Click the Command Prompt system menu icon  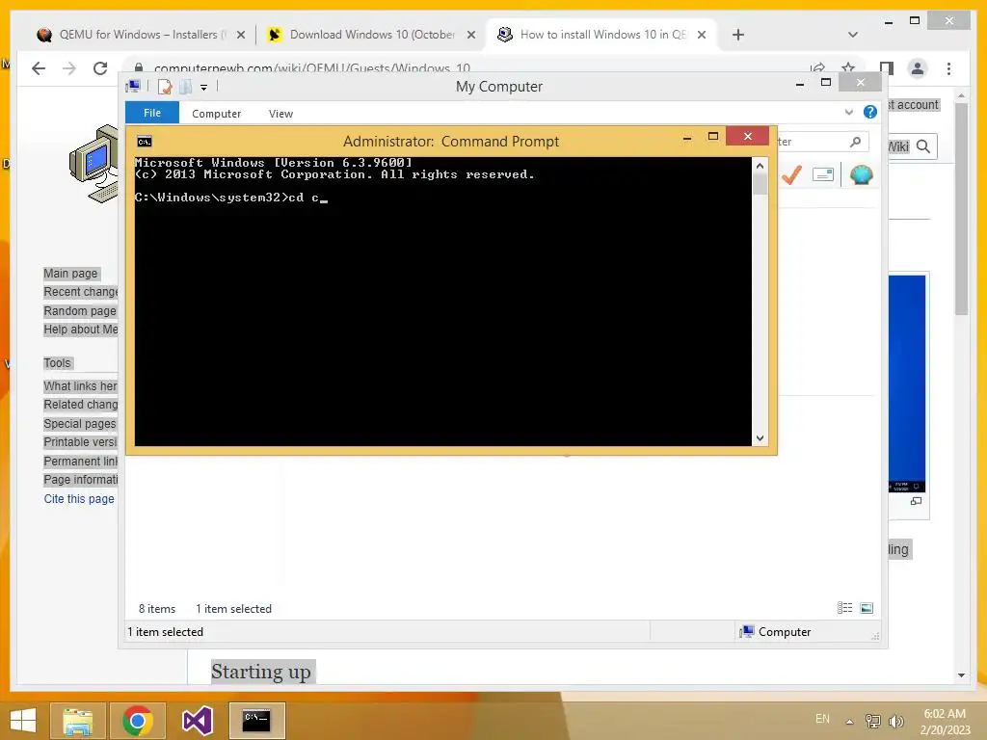pos(145,142)
